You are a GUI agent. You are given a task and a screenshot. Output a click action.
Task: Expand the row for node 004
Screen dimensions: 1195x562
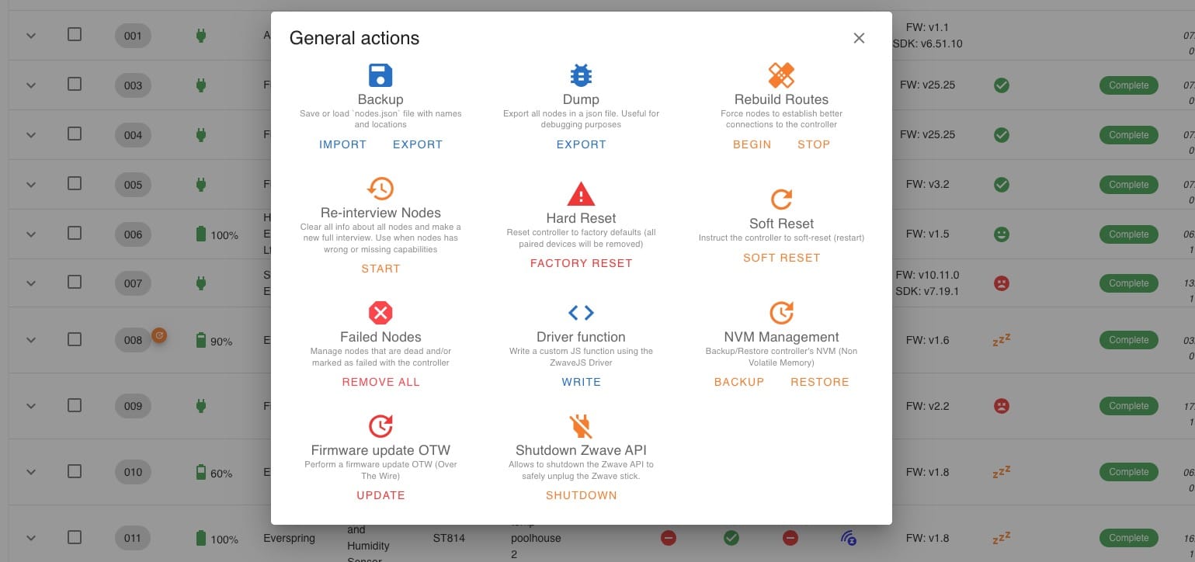(x=31, y=135)
